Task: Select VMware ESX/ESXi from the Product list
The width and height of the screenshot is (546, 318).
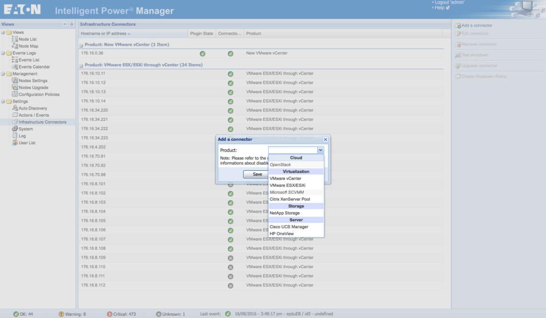Action: (x=296, y=186)
